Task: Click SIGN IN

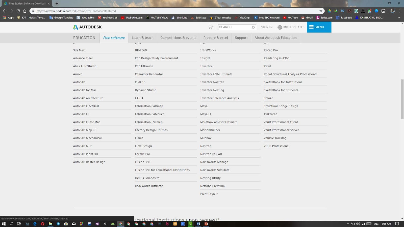Action: pos(267,27)
